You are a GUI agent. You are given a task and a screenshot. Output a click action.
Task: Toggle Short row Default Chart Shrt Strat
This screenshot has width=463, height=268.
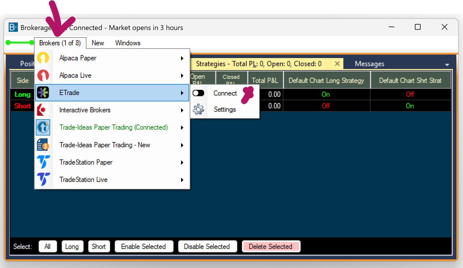[410, 106]
